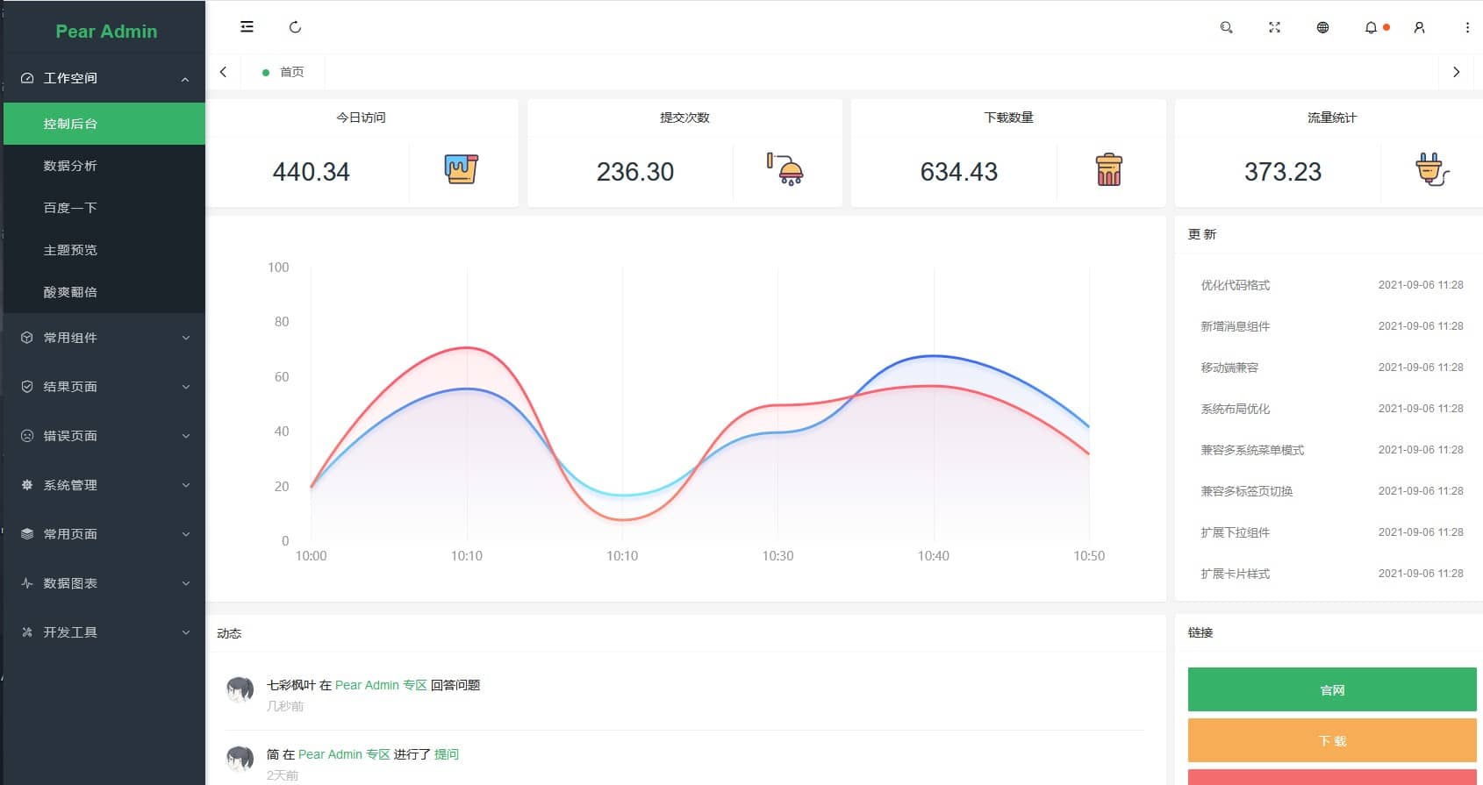The image size is (1483, 785).
Task: Open the vertical dots more menu
Action: click(1467, 27)
